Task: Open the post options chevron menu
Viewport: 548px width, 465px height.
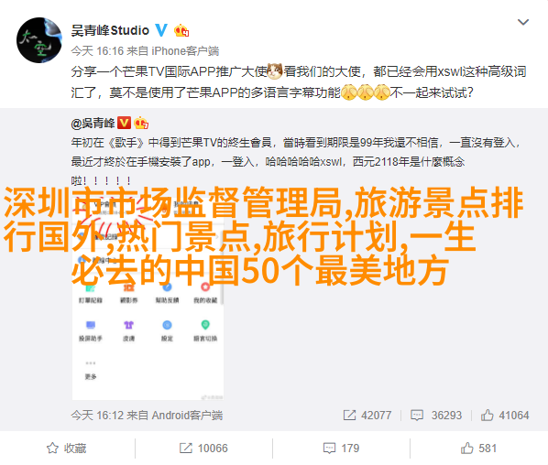Action: 523,22
